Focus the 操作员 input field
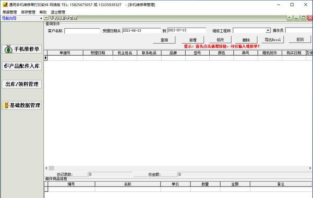 coord(299,30)
